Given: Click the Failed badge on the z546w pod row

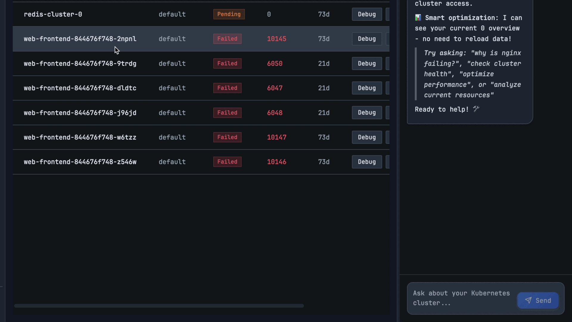Looking at the screenshot, I should tap(227, 162).
